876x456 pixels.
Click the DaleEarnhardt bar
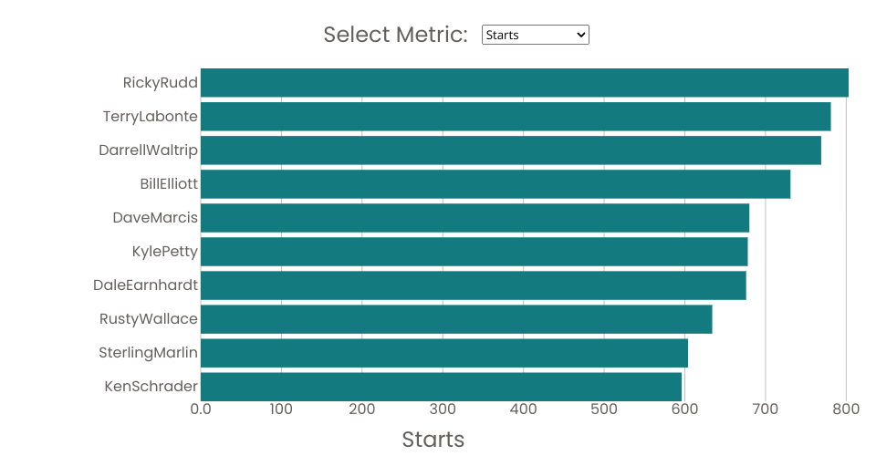[474, 285]
